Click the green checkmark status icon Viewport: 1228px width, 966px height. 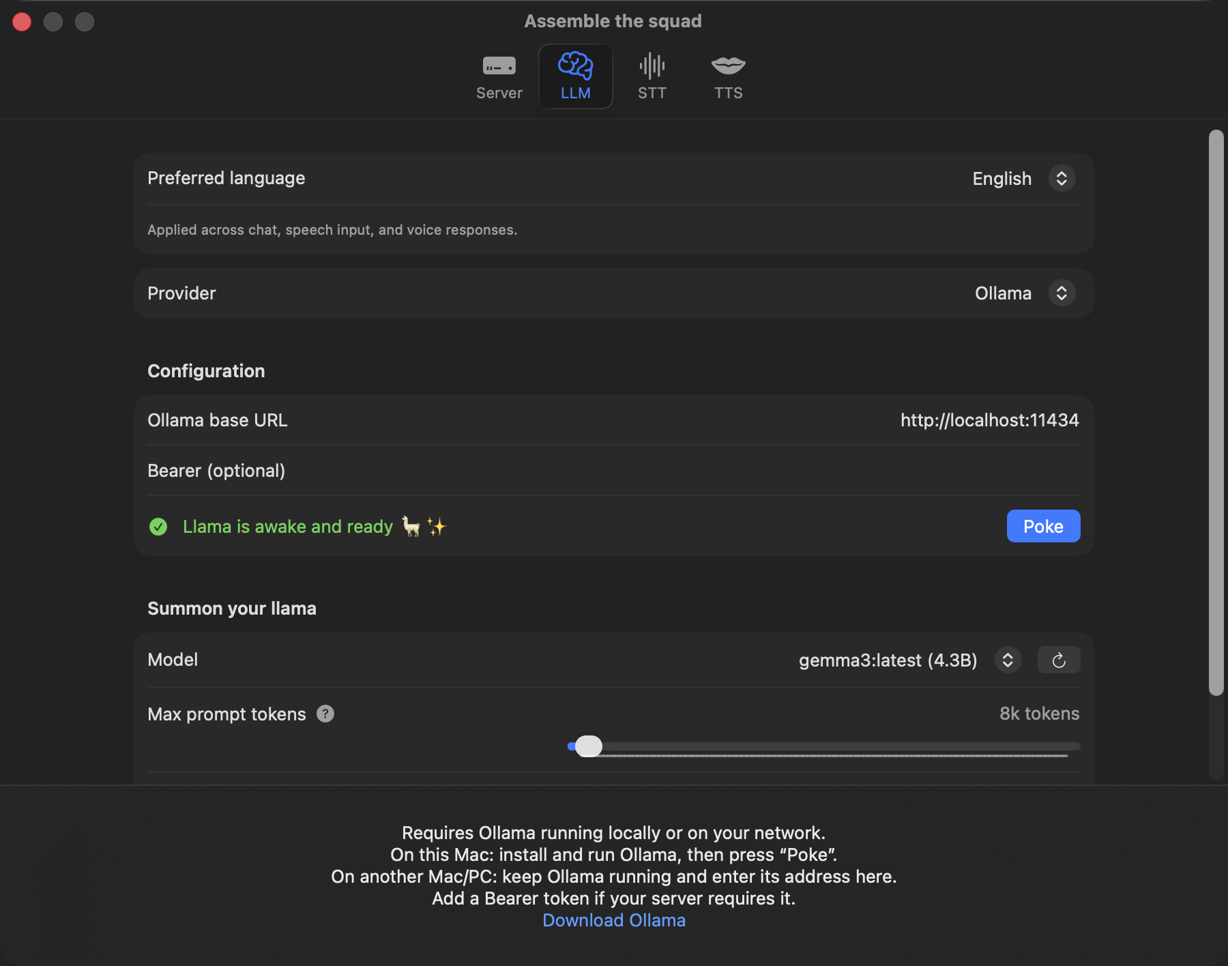coord(158,526)
